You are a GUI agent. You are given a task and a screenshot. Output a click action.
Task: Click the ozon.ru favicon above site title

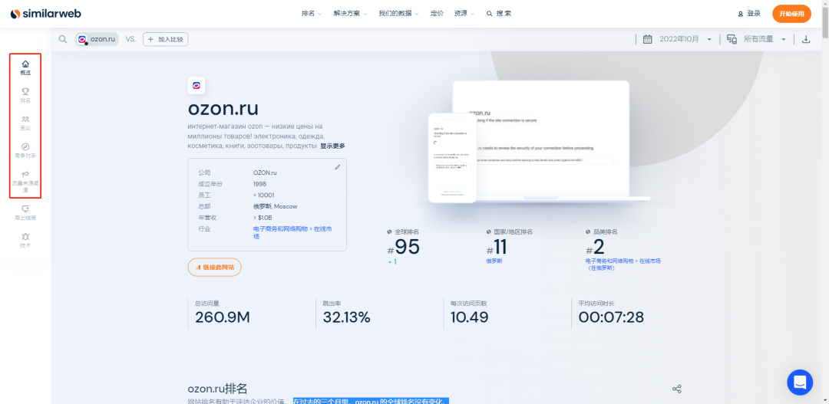(197, 86)
